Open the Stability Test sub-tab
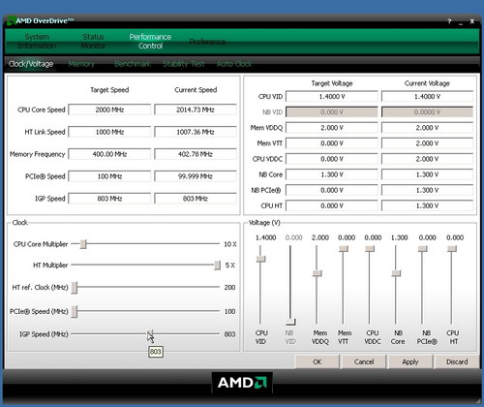Viewport: 484px width, 407px height. pos(184,64)
